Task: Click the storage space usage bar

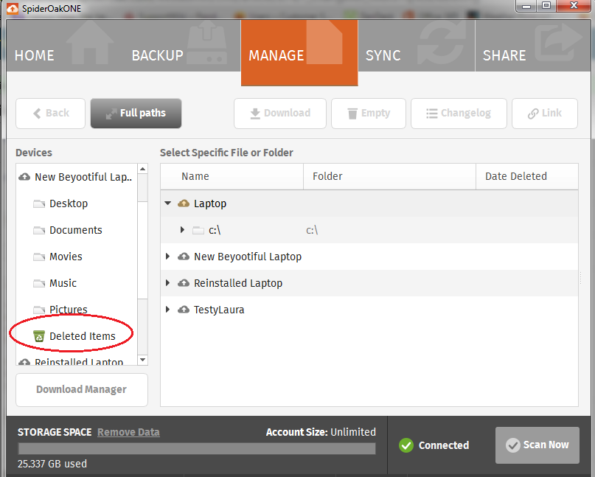Action: coord(197,448)
